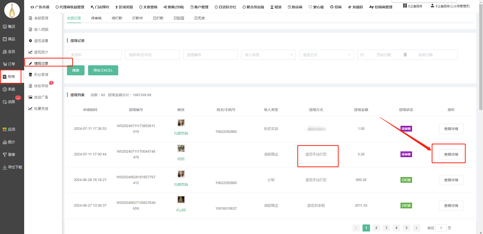
Task: Switch to the 已打款 tab
Action: 158,18
